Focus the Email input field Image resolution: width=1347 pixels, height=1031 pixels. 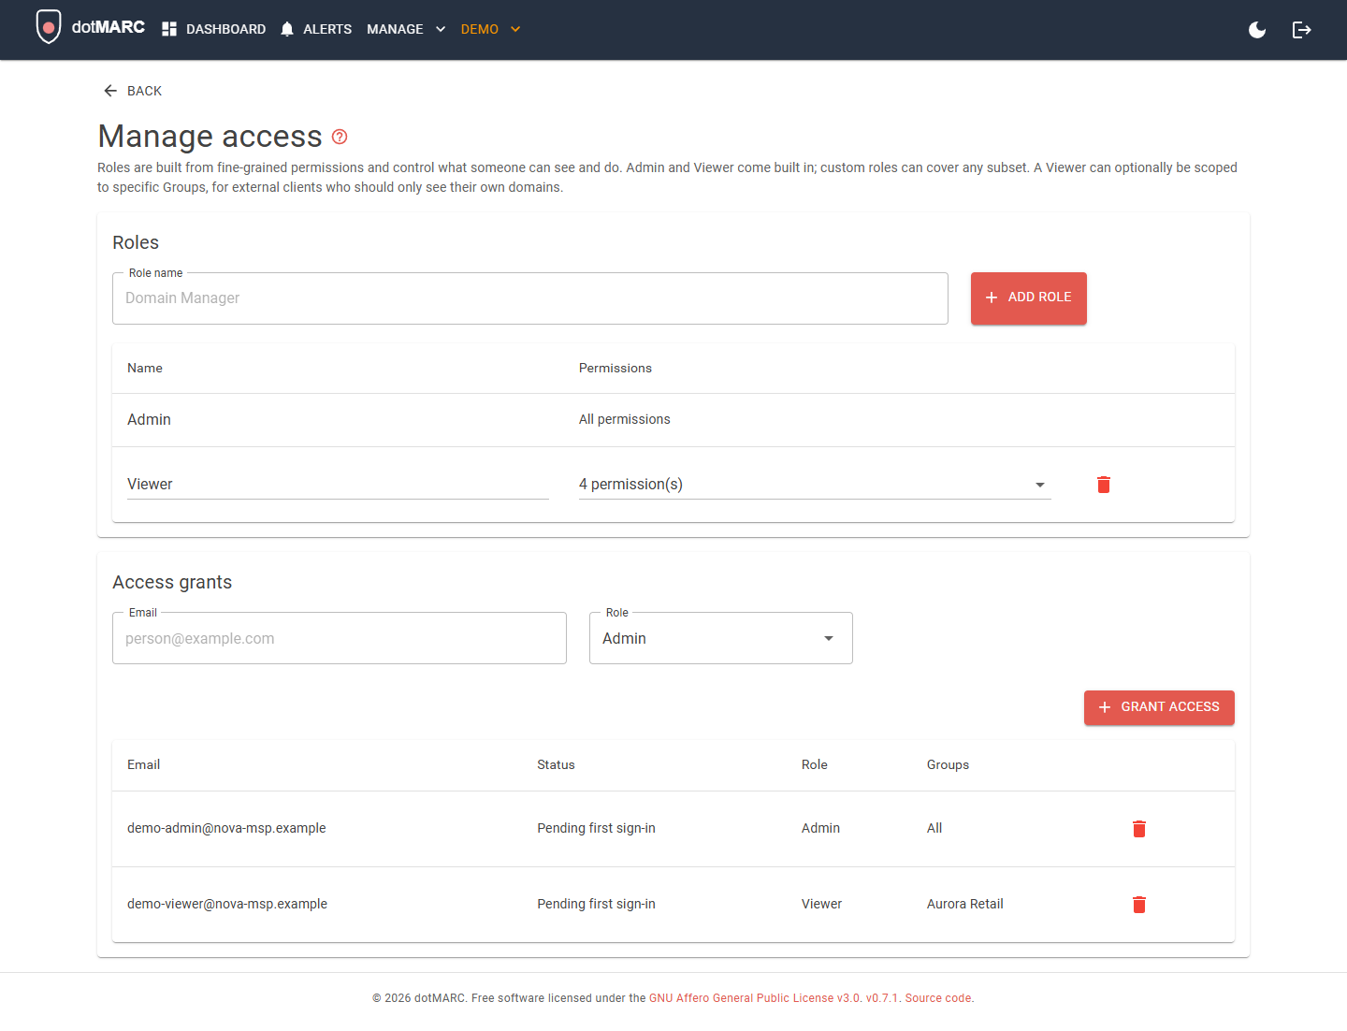340,638
